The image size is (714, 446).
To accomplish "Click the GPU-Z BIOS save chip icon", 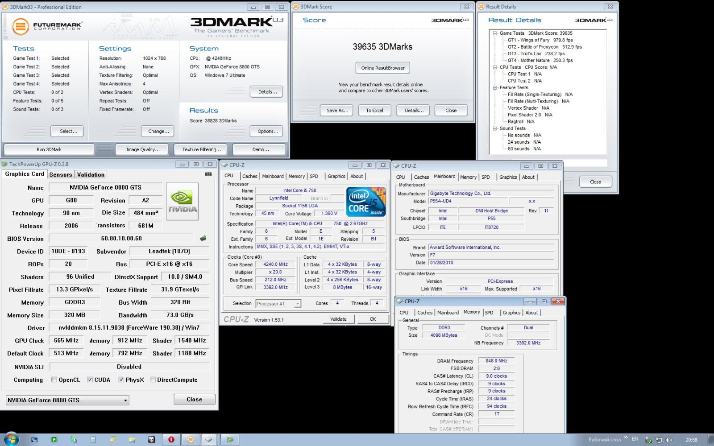I will [x=203, y=238].
